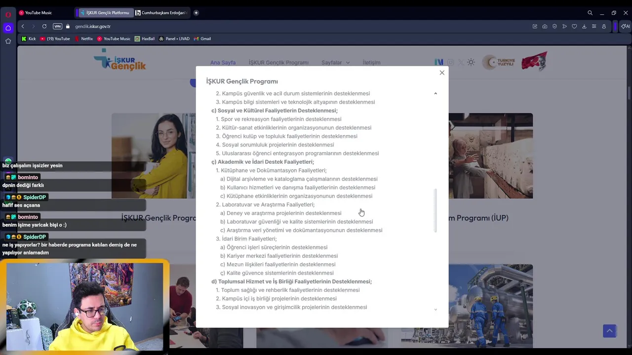
Task: Reload the current page
Action: 44,26
